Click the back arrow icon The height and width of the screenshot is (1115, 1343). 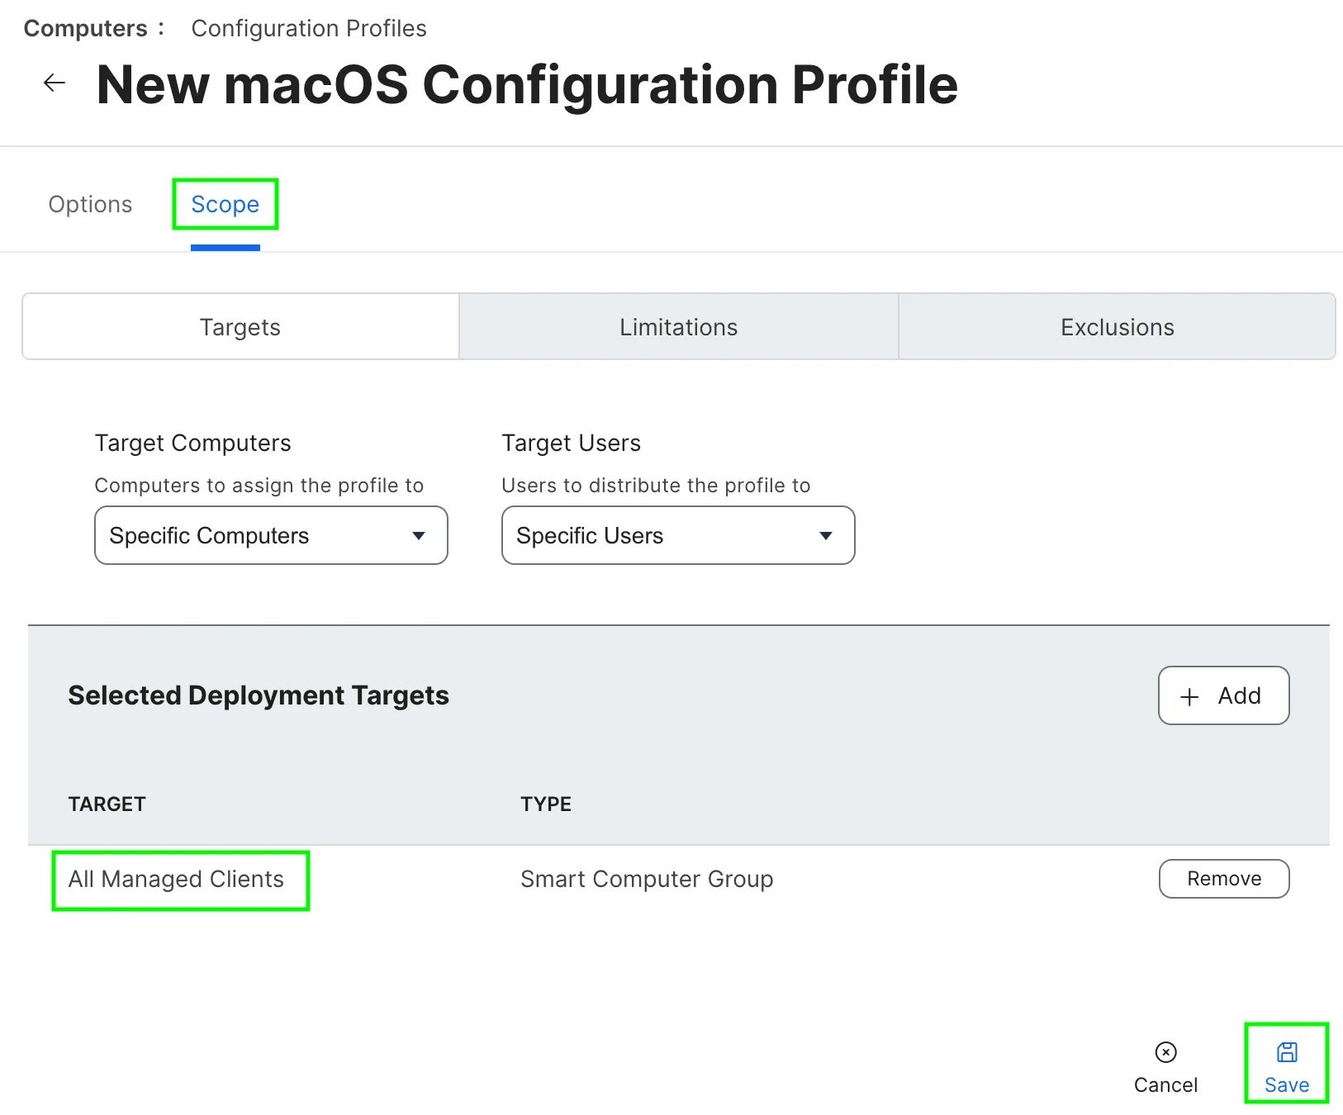tap(55, 83)
